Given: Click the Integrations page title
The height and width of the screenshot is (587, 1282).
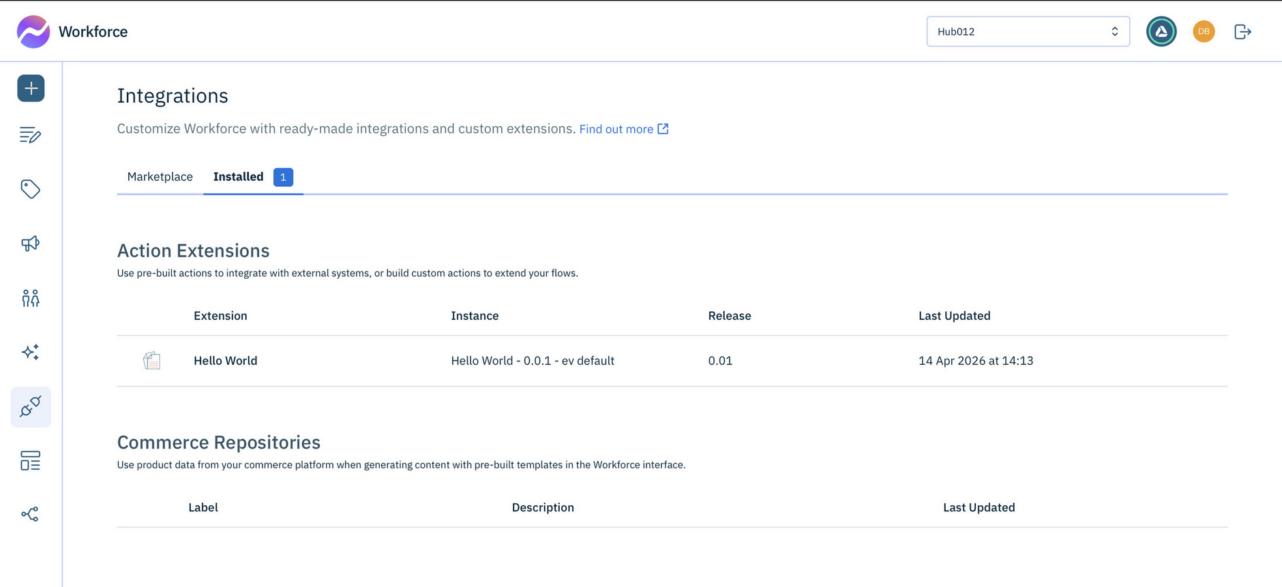Looking at the screenshot, I should point(173,96).
